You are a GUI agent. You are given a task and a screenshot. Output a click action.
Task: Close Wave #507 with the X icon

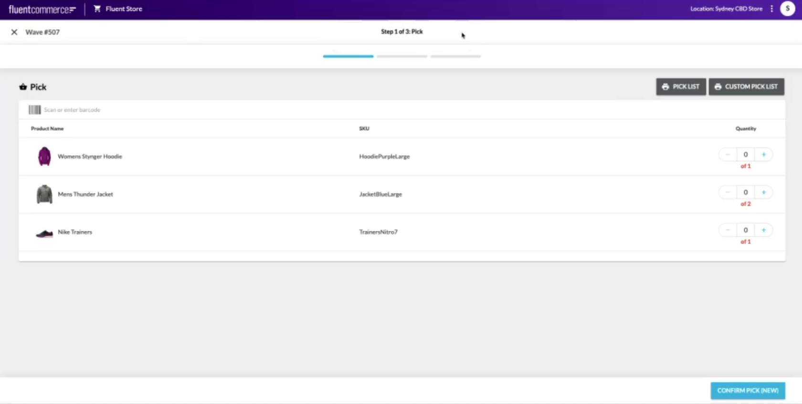(x=14, y=32)
